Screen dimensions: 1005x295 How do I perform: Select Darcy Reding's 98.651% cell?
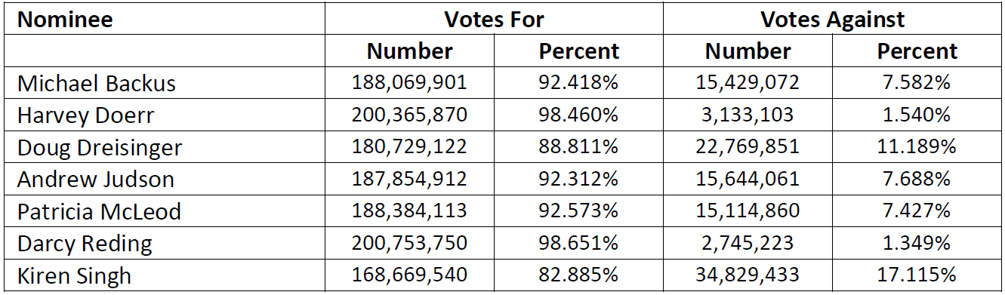[578, 243]
